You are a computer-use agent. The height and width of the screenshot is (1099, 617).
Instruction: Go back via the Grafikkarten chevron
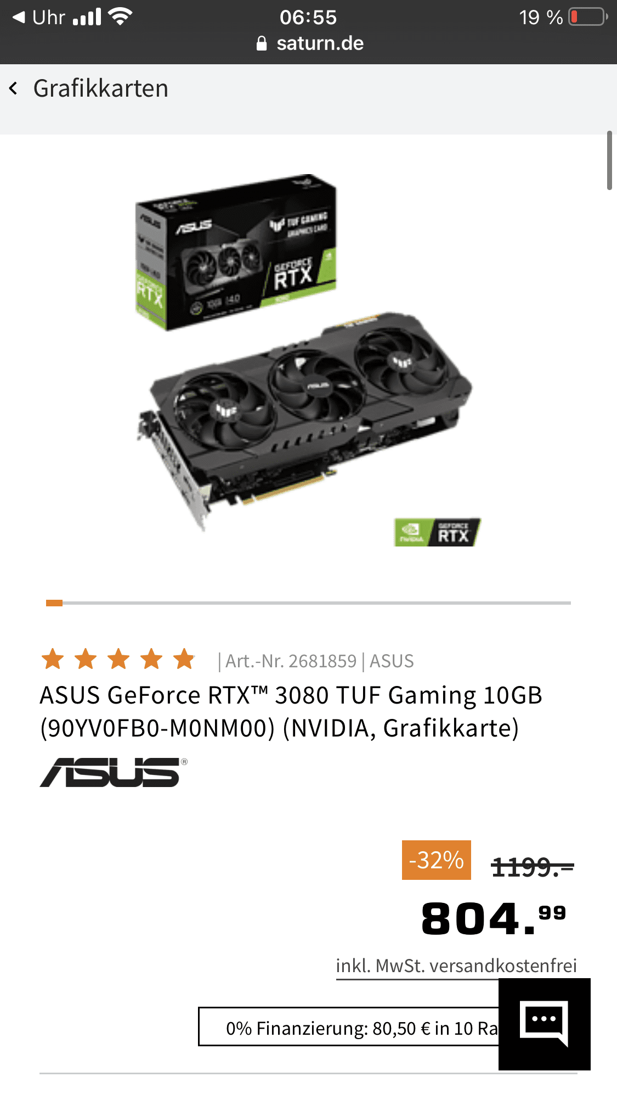point(13,88)
